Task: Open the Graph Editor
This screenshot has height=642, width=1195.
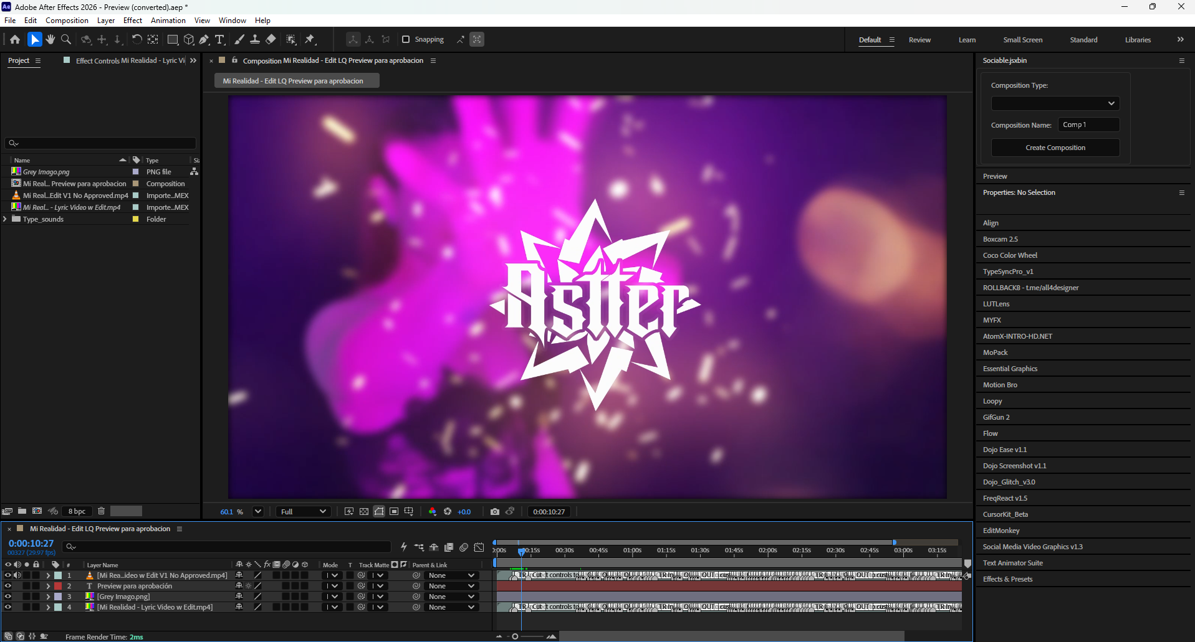Action: click(x=479, y=547)
